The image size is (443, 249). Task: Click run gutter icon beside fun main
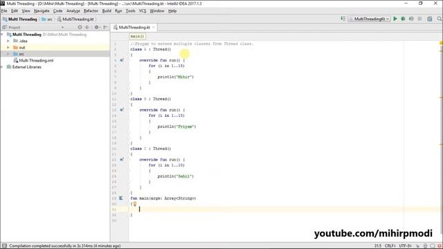[121, 199]
